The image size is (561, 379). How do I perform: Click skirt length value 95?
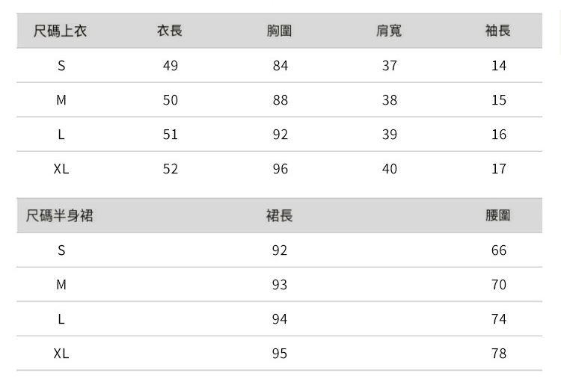click(280, 354)
